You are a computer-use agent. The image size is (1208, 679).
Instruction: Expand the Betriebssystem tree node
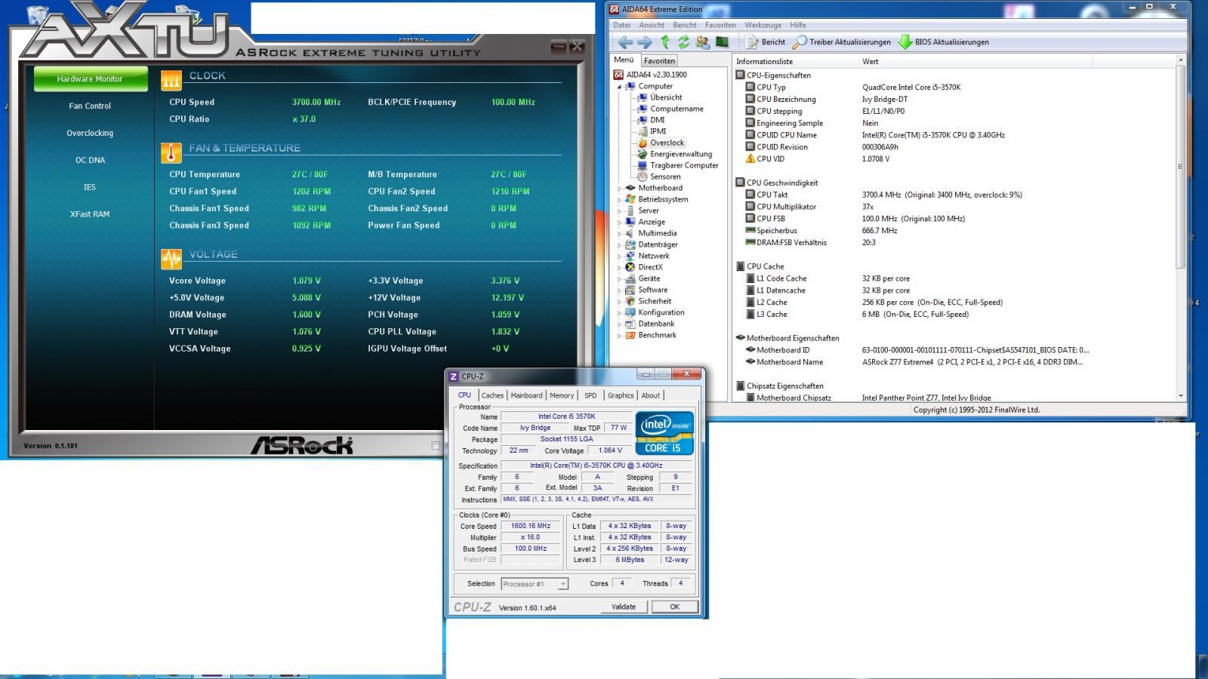(620, 200)
